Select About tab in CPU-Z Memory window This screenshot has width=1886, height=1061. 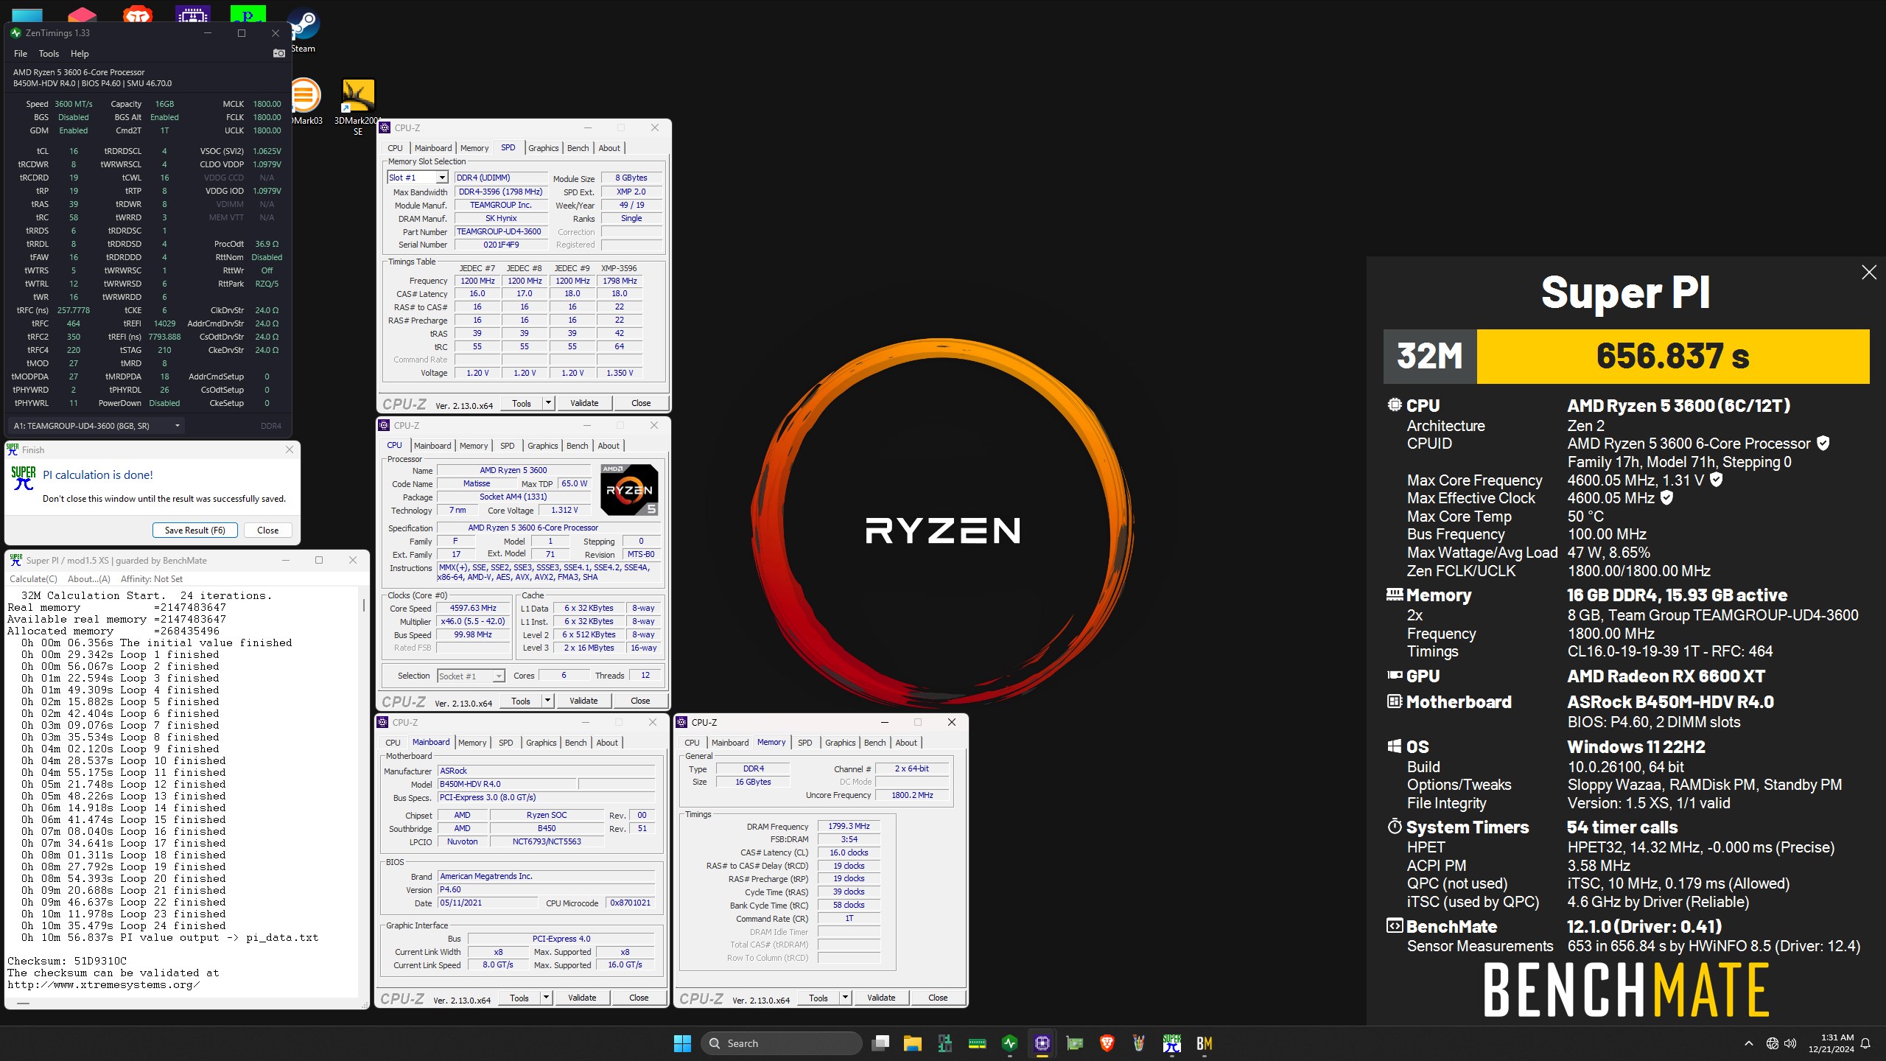click(906, 743)
